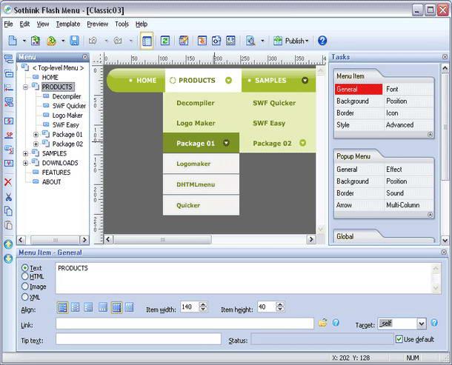Click the Save disk icon in toolbar
452x365 pixels.
74,41
